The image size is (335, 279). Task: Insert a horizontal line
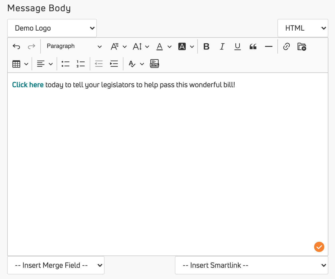pos(268,46)
